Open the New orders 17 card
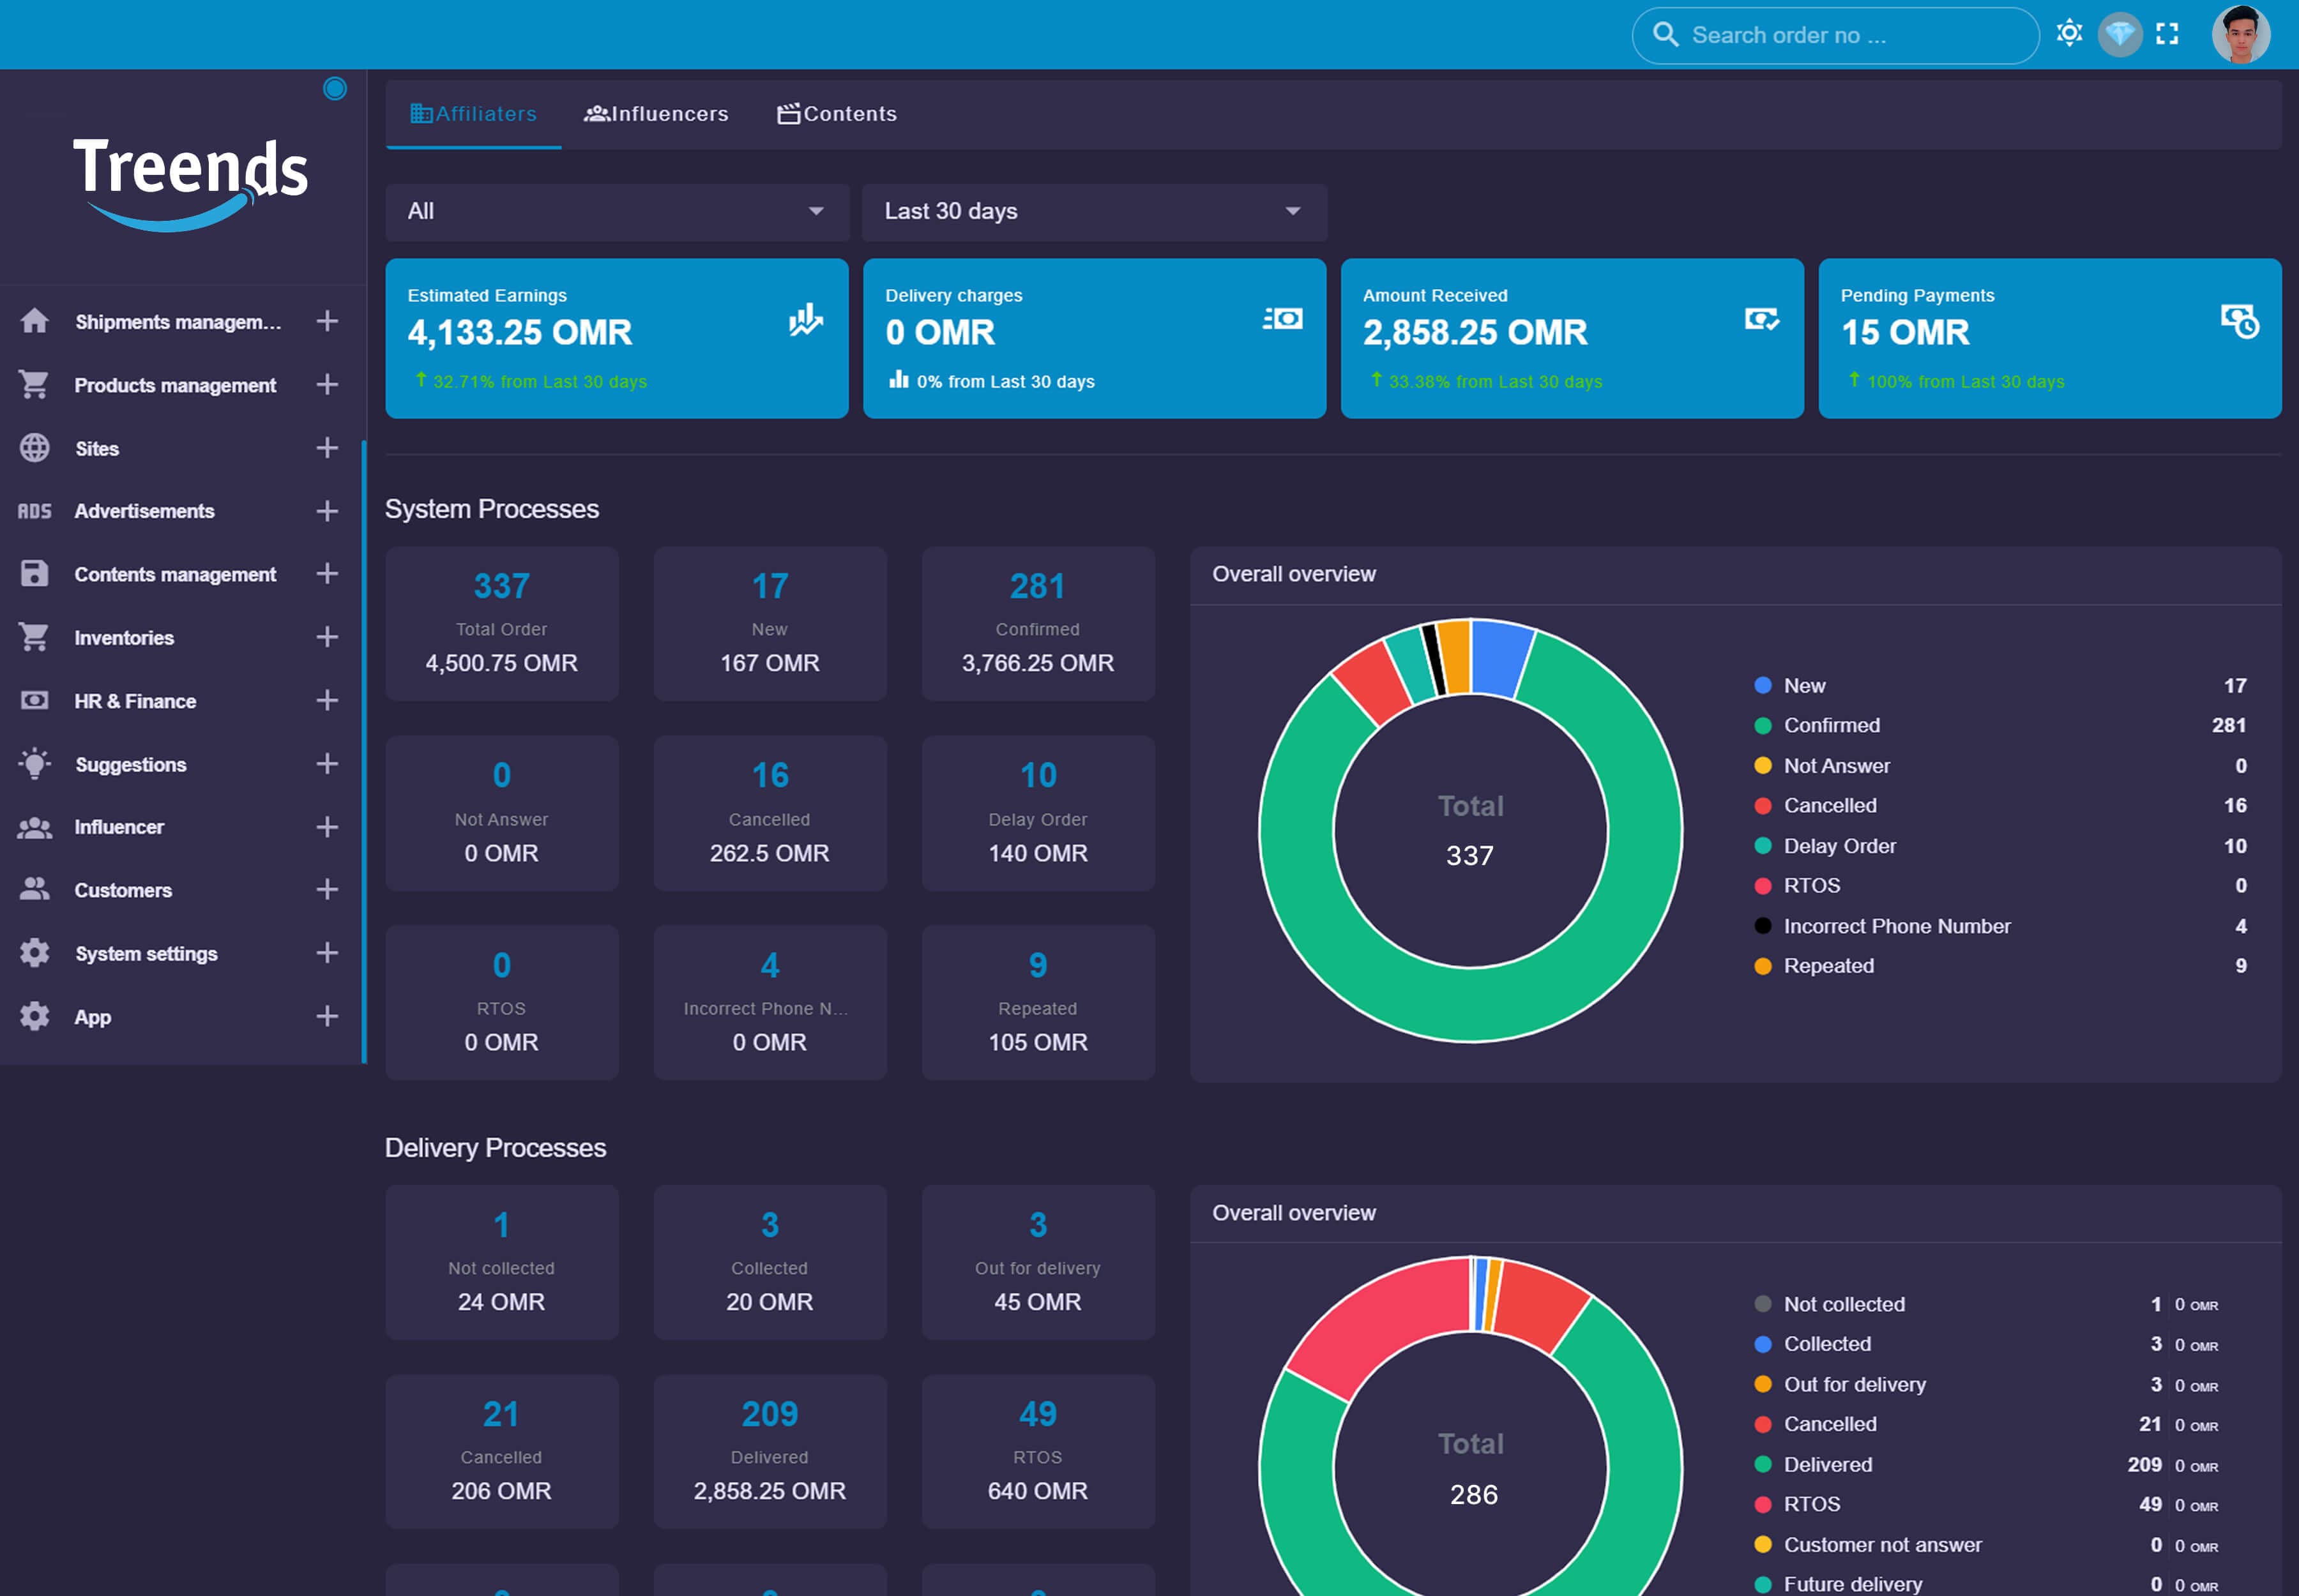This screenshot has height=1596, width=2299. [x=770, y=623]
